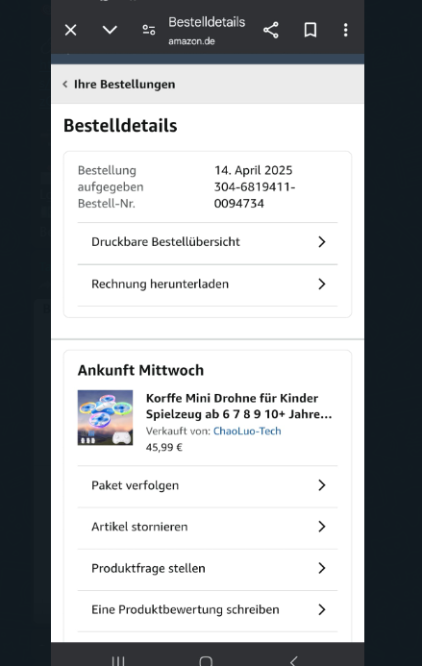Go back to Ihre Bestellungen
This screenshot has height=666, width=422.
pyautogui.click(x=119, y=85)
